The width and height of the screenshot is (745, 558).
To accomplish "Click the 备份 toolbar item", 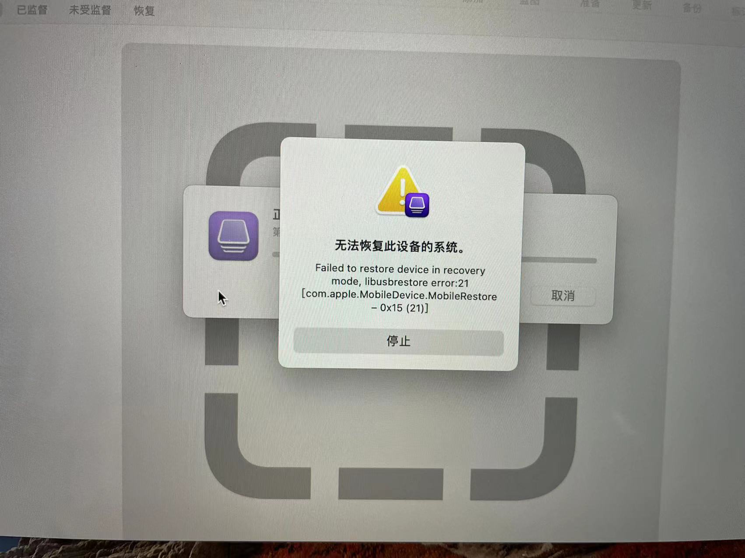I will [692, 8].
